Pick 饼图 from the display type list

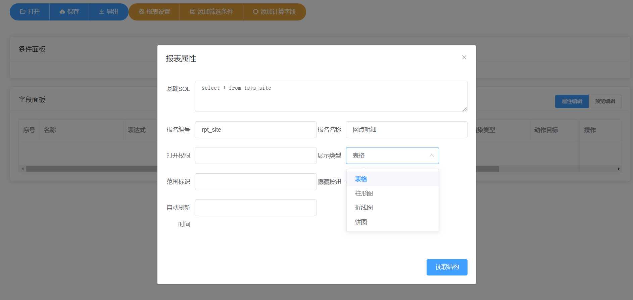click(x=393, y=222)
